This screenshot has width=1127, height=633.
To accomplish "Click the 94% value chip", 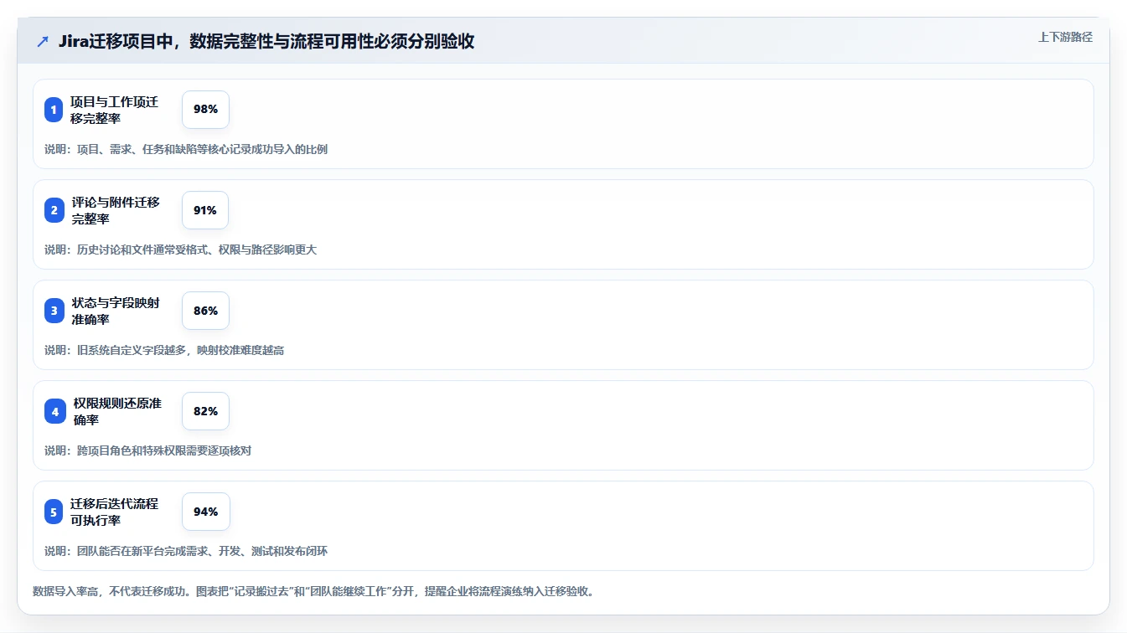I will pyautogui.click(x=205, y=512).
